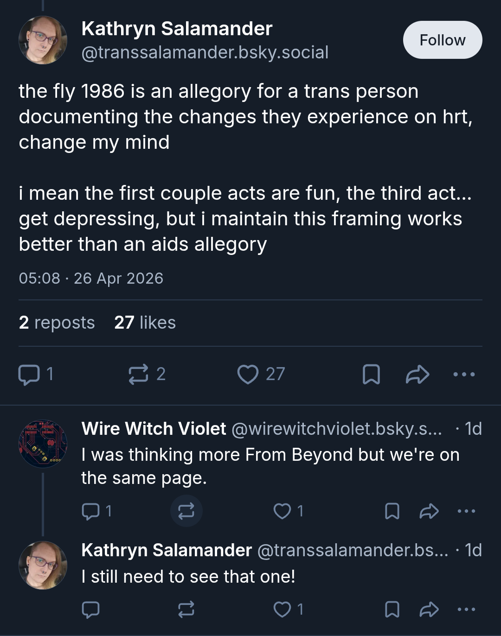Bookmark Wire Witch Violet's reply
The height and width of the screenshot is (636, 501).
pos(392,511)
